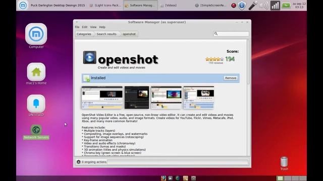Image resolution: width=323 pixels, height=181 pixels.
Task: Click 'Transitions (lumas and masks)' line
Action: [x=104, y=146]
